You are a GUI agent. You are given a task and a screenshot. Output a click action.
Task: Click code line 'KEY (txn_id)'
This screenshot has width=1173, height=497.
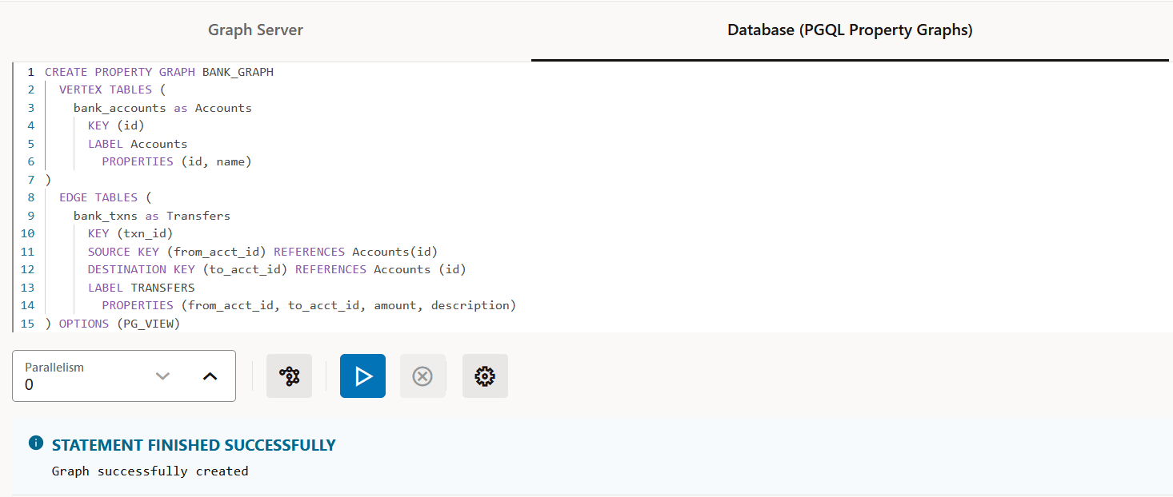tap(130, 233)
